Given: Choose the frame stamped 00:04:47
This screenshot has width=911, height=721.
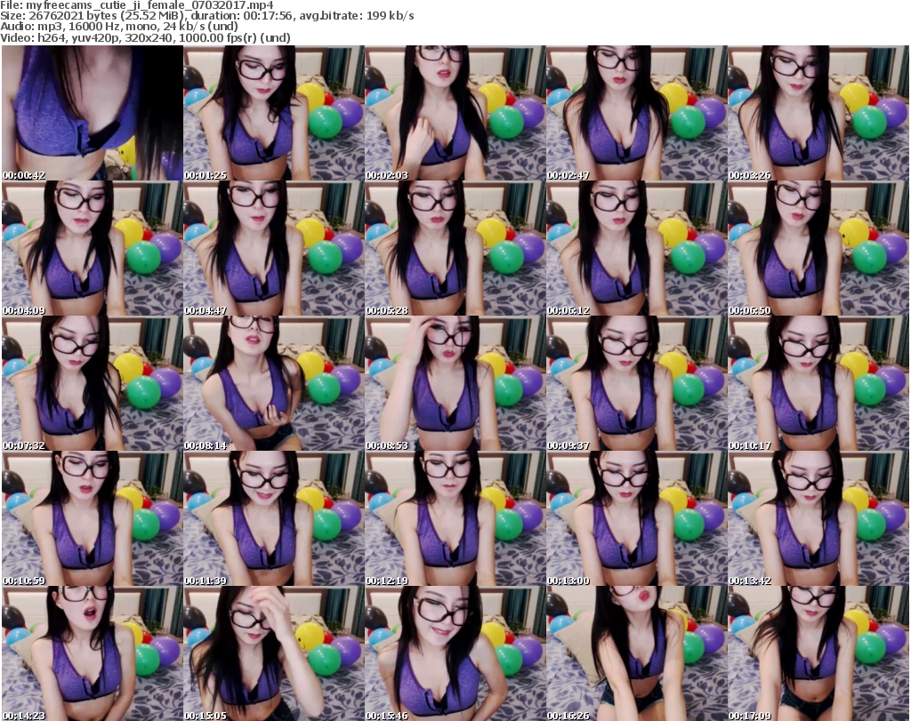Looking at the screenshot, I should tap(274, 248).
